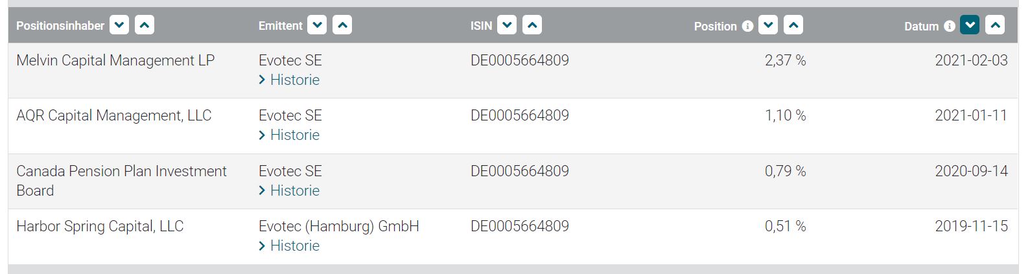1030x274 pixels.
Task: Sort Emittent column ascending
Action: pos(342,25)
